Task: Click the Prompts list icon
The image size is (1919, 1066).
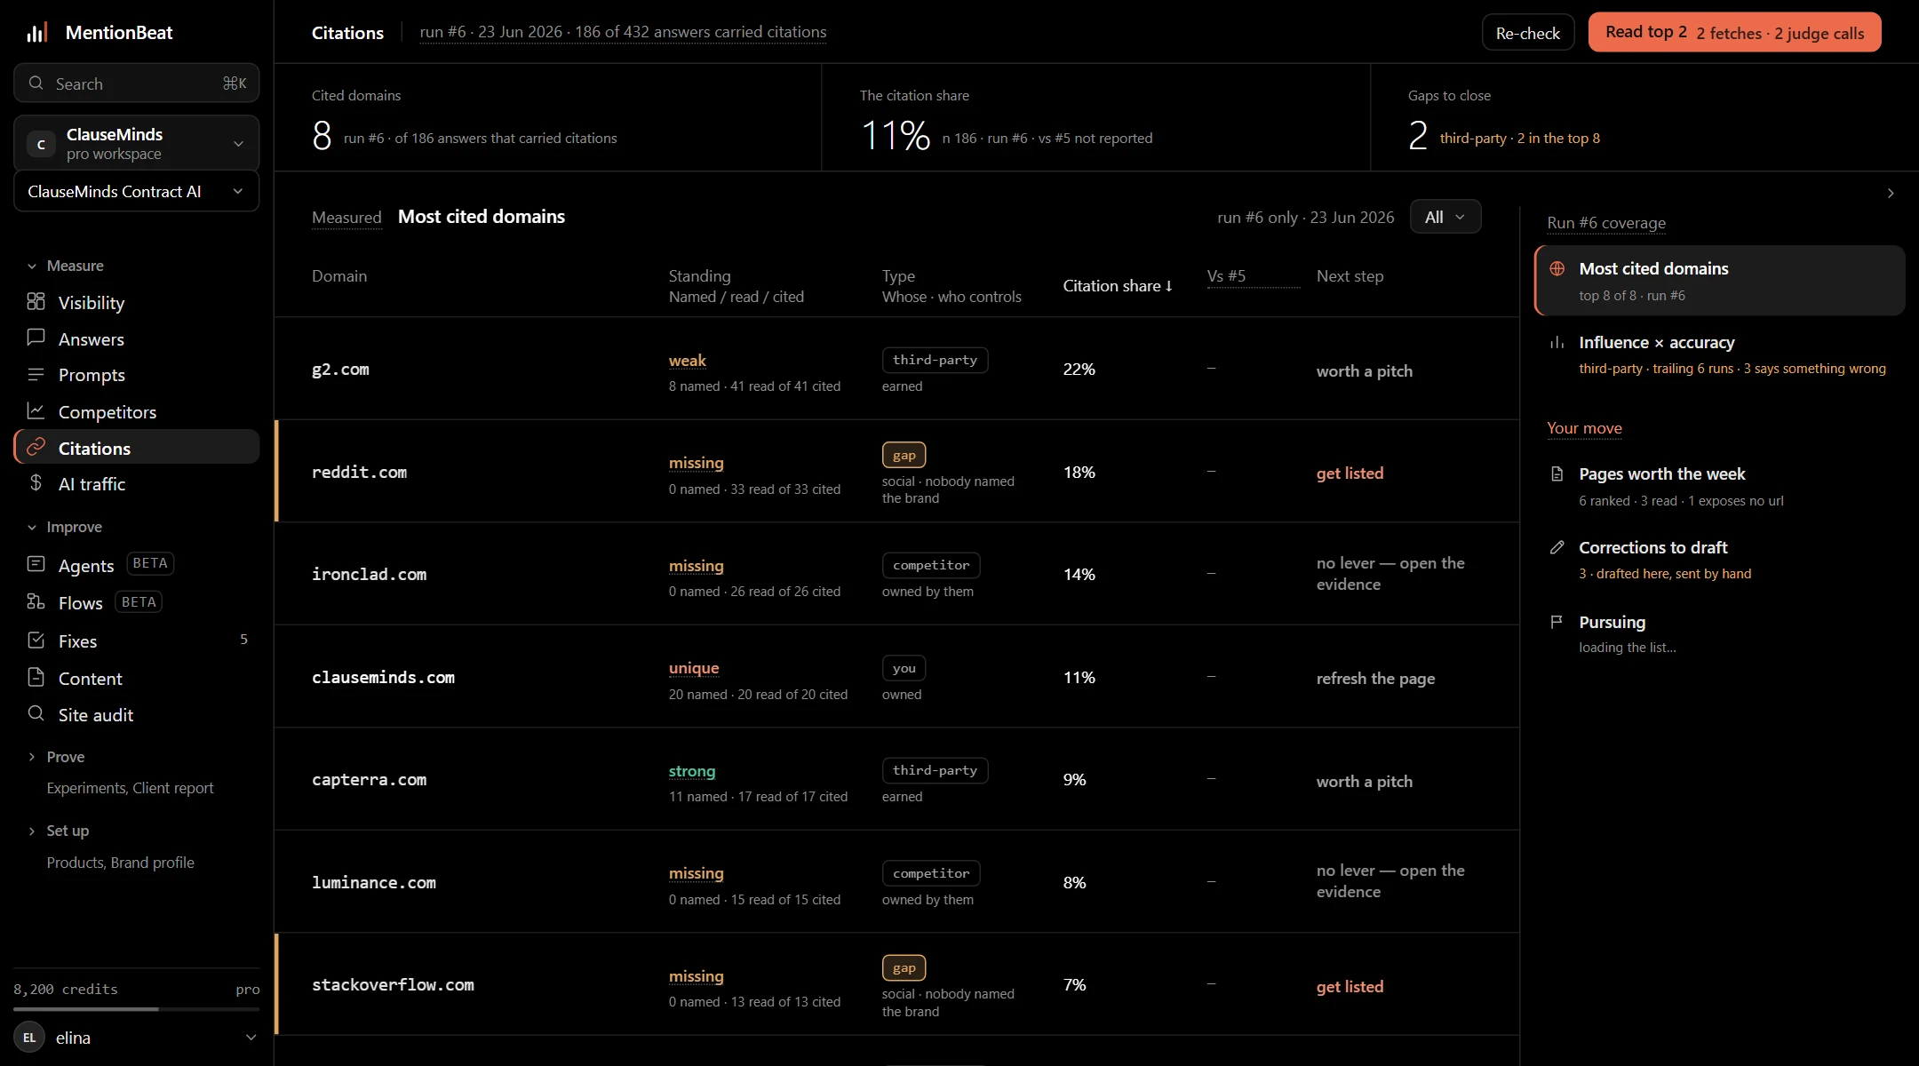Action: (36, 374)
